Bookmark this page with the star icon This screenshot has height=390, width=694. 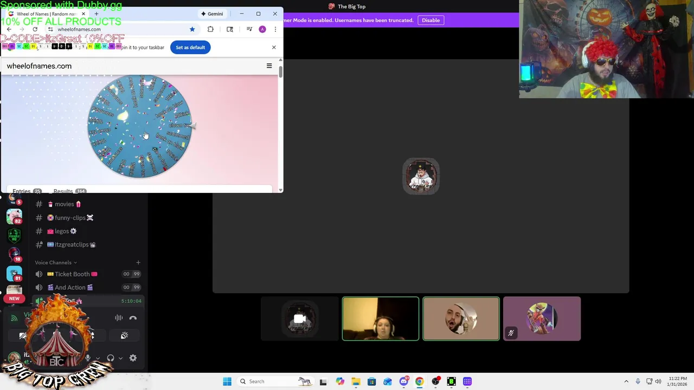pyautogui.click(x=192, y=29)
